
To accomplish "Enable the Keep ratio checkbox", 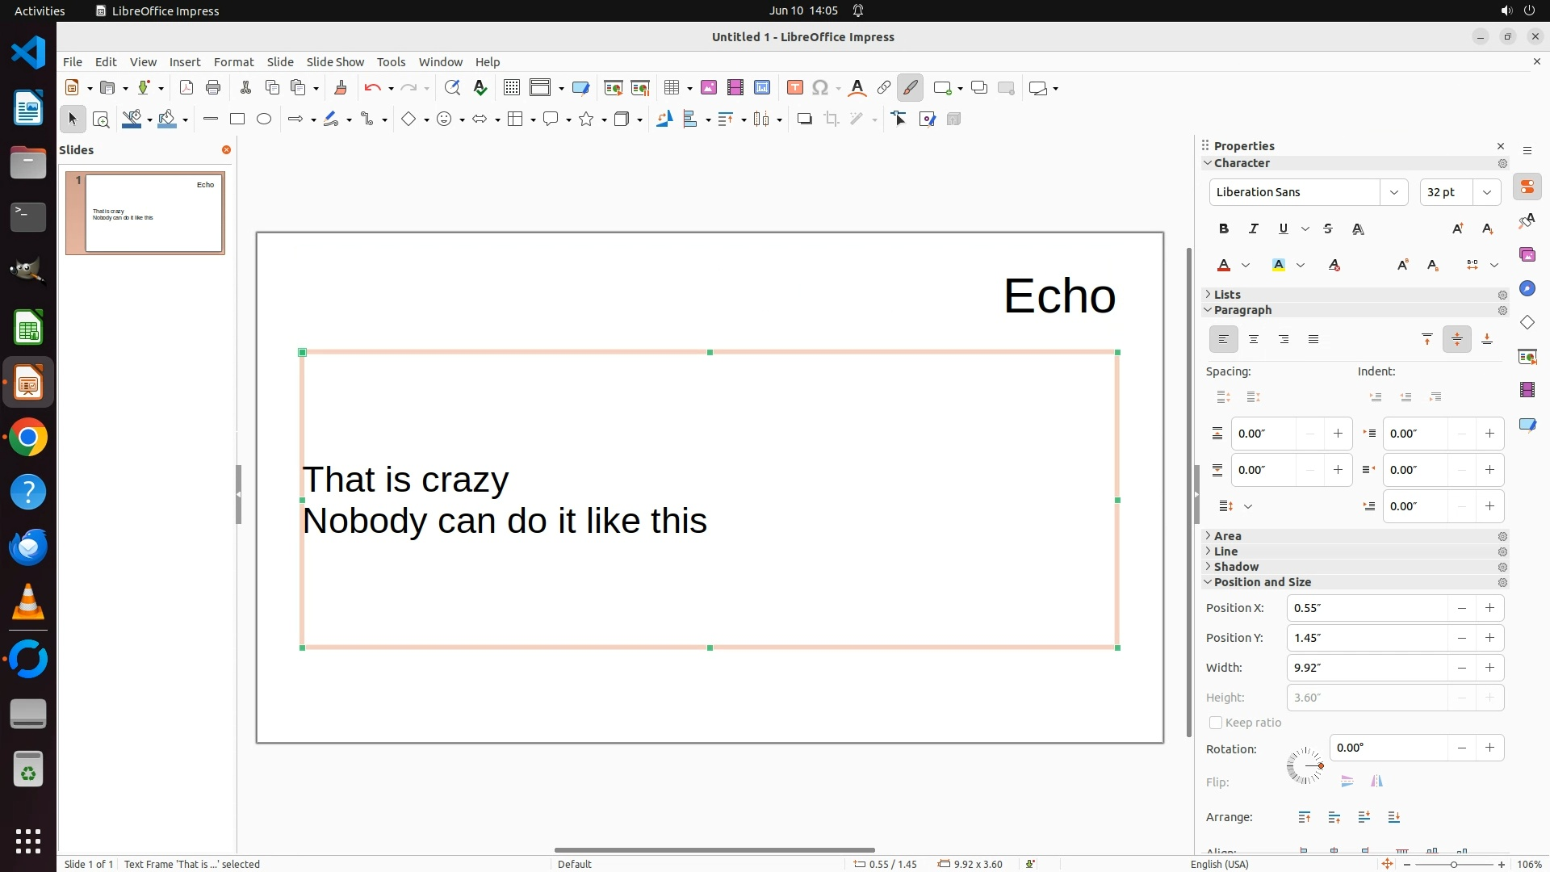I will pos(1216,723).
